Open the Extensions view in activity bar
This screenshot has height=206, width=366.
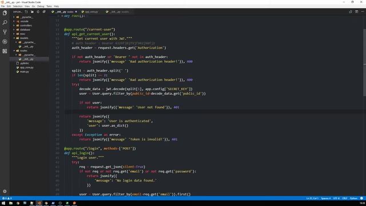5,51
